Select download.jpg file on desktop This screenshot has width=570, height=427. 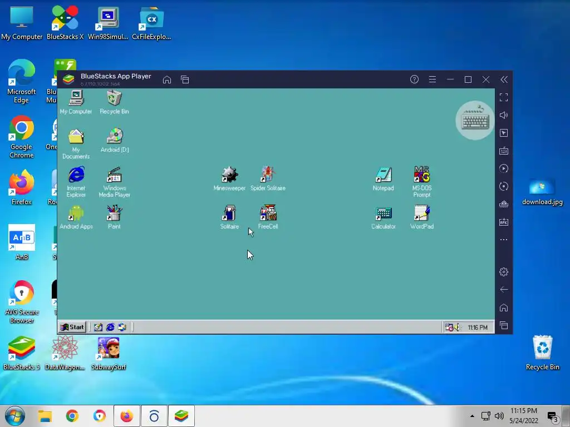pyautogui.click(x=542, y=192)
